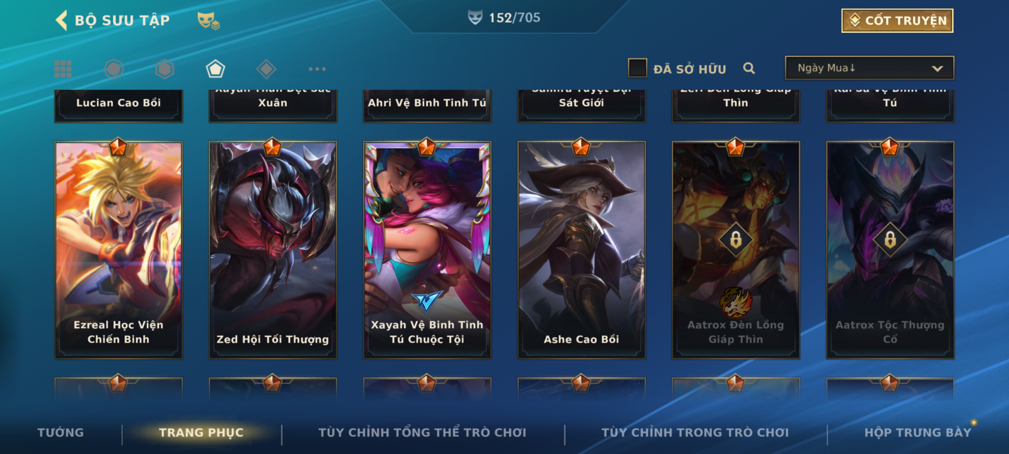
Task: Select the first circular hexagon rarity filter
Action: coord(114,69)
